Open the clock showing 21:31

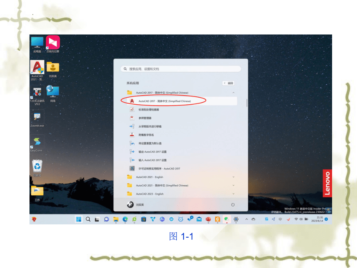pos(317,219)
